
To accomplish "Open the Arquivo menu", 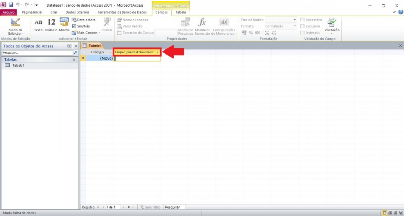I will click(9, 12).
